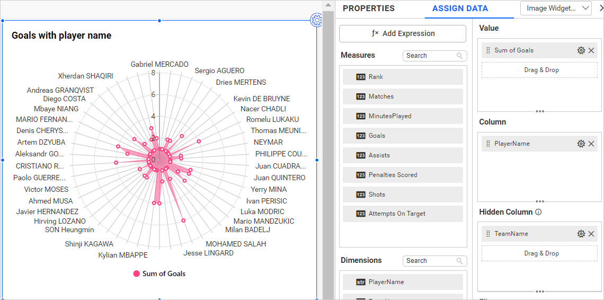
Task: Click search icon in Dimensions search box
Action: [x=459, y=261]
